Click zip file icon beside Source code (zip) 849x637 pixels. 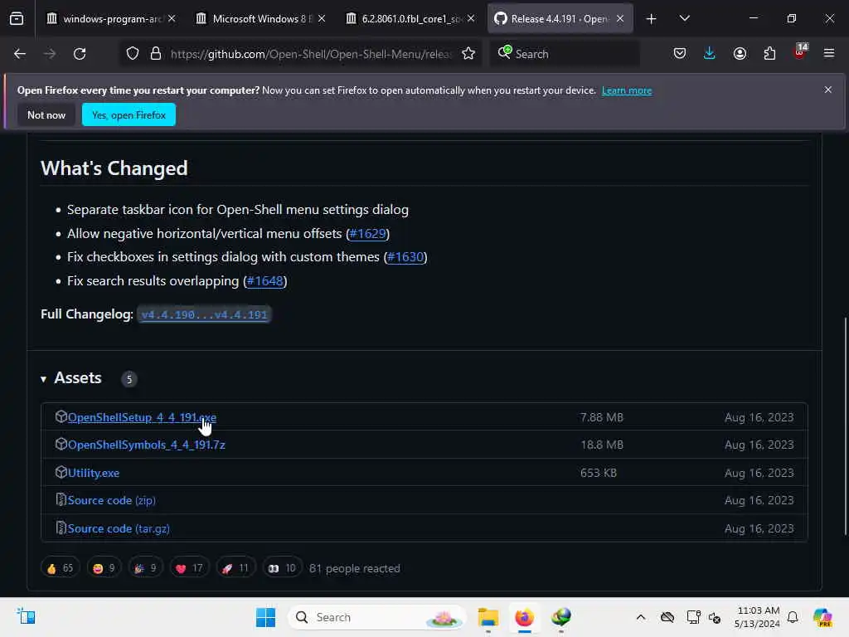61,499
